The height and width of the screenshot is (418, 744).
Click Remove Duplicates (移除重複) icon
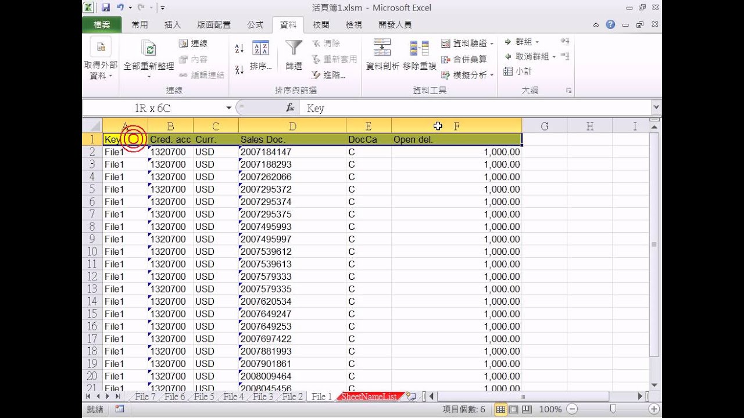pyautogui.click(x=419, y=48)
